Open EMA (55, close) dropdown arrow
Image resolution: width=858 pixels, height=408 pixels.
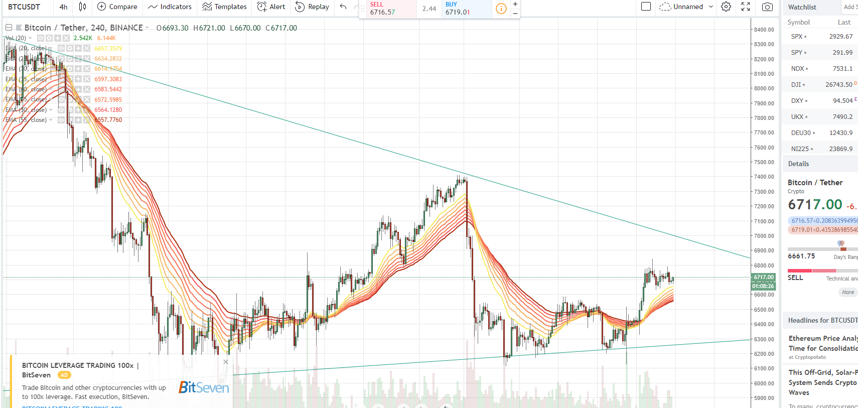(x=51, y=120)
